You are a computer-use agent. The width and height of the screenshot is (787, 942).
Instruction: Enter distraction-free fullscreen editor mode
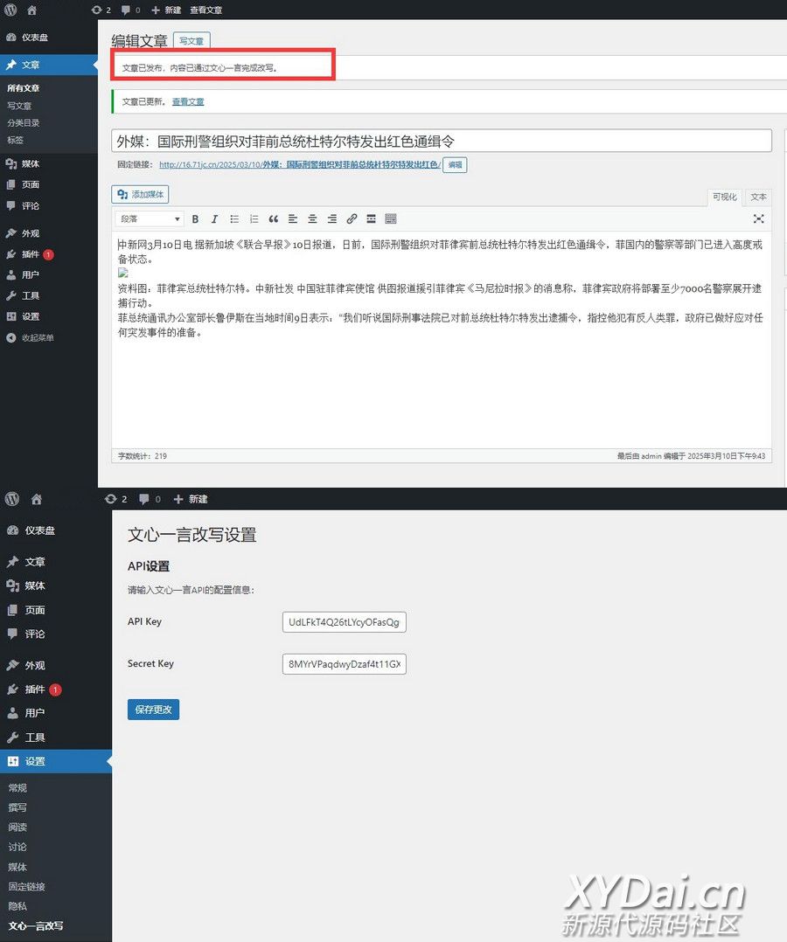758,219
